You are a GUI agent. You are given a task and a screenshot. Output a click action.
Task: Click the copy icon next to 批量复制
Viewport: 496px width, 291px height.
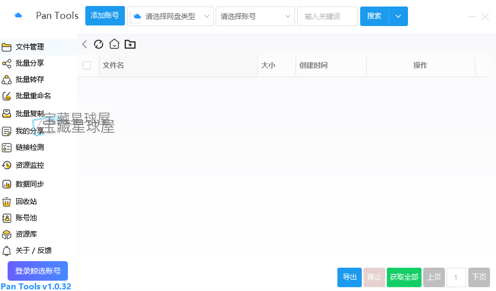tap(7, 113)
